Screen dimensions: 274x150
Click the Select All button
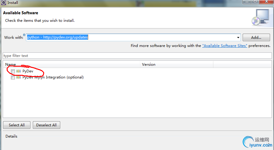pyautogui.click(x=17, y=125)
